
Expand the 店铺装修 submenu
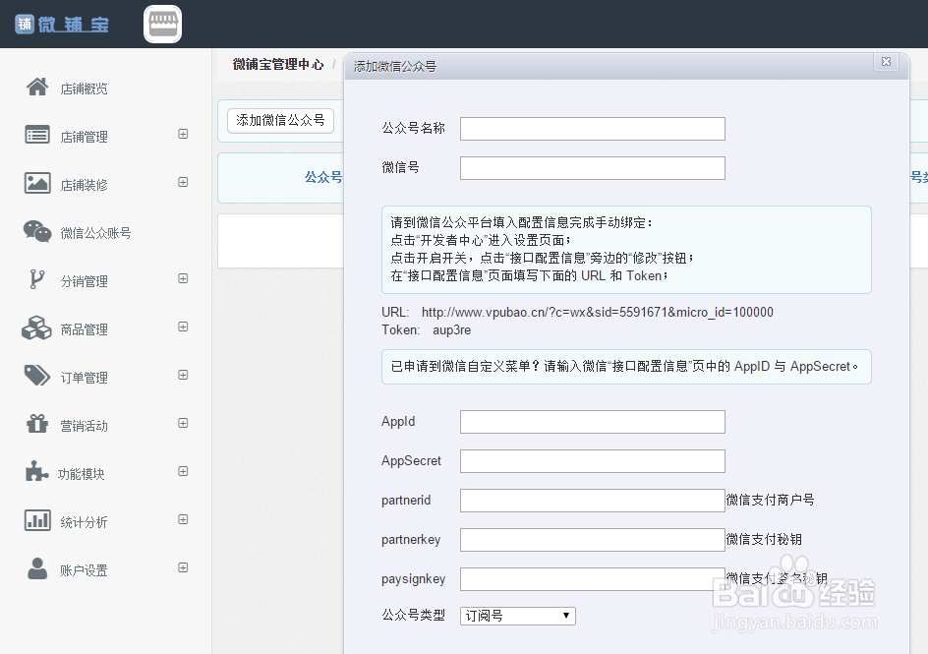tap(184, 182)
